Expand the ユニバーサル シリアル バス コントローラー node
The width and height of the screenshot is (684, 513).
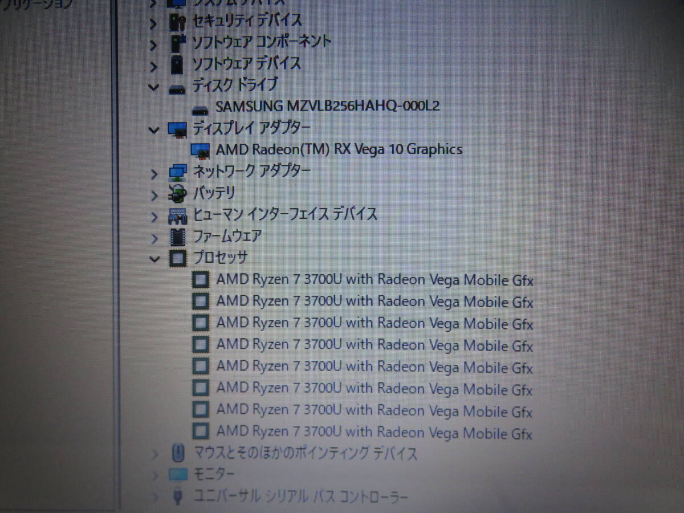(x=154, y=497)
